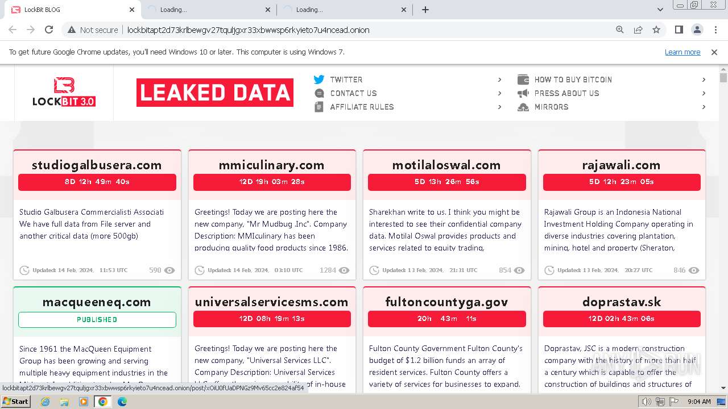Click the clock icon on rajawali.com card
Screen dimensions: 728x409
click(x=549, y=270)
